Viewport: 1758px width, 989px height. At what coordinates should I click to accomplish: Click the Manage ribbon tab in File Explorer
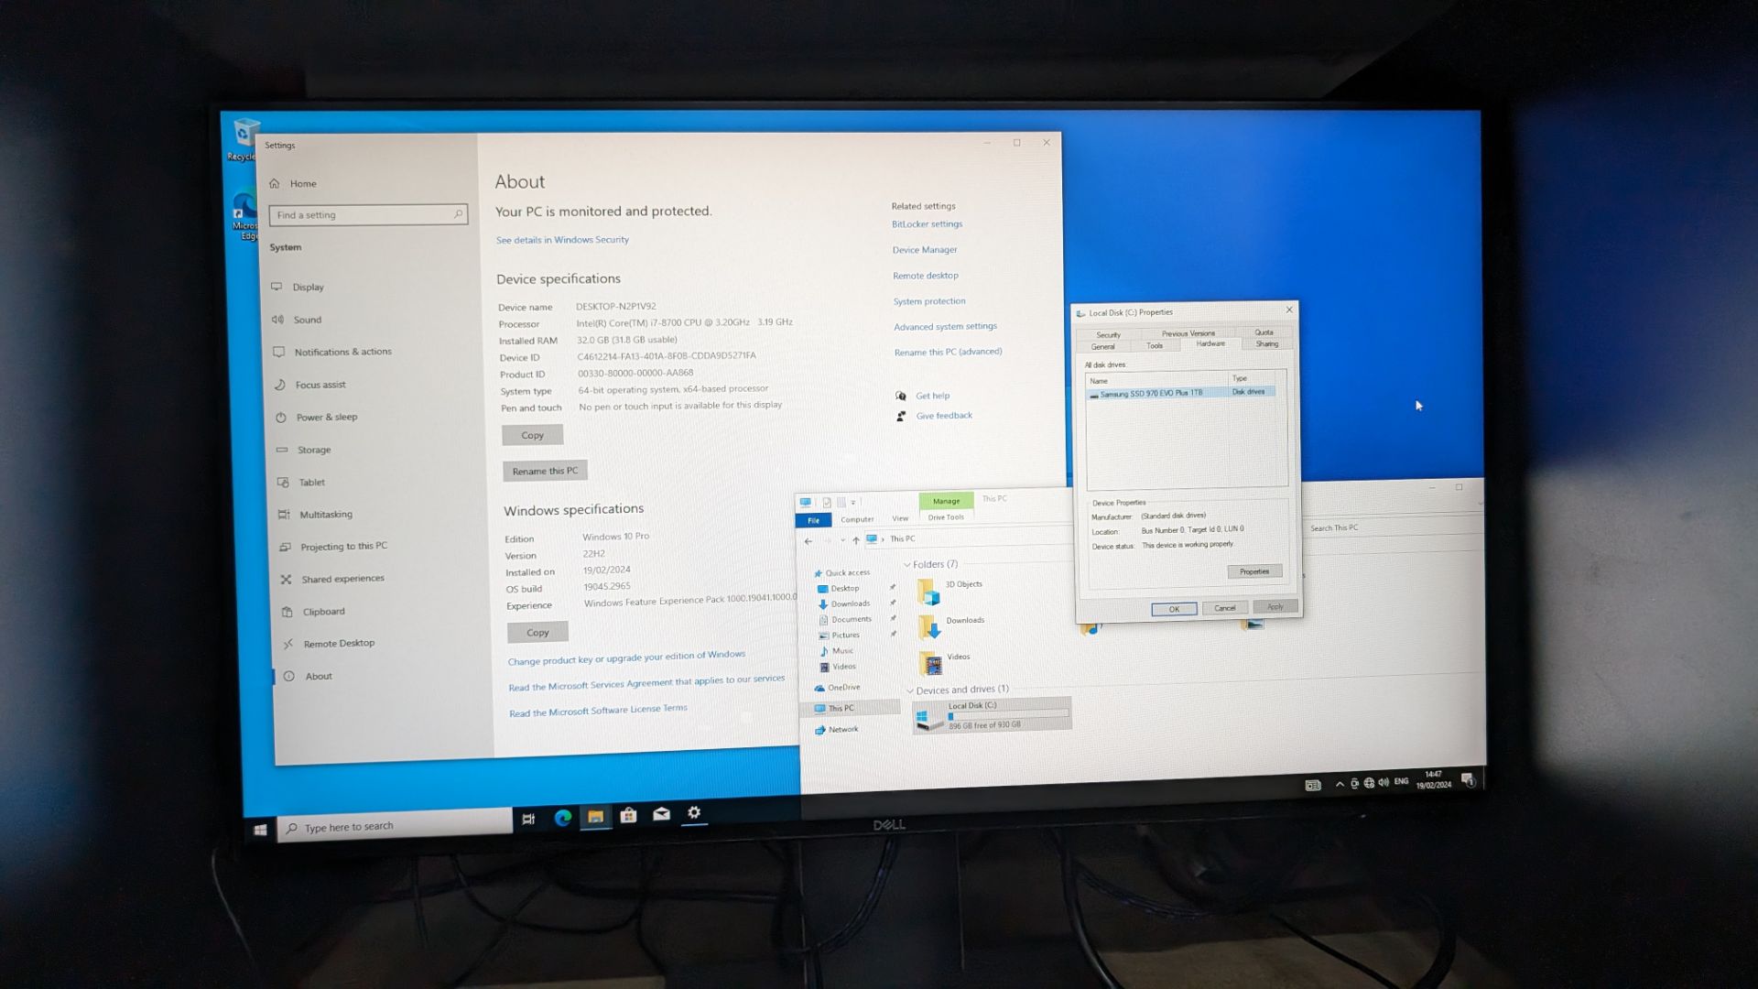coord(946,500)
